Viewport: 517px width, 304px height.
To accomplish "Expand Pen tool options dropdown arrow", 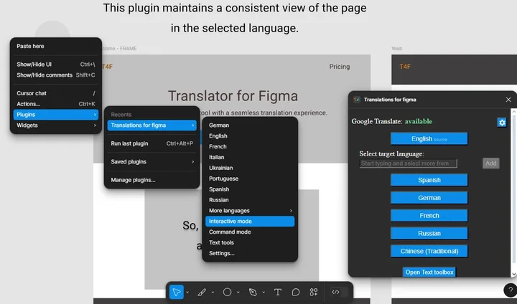I will pyautogui.click(x=264, y=292).
